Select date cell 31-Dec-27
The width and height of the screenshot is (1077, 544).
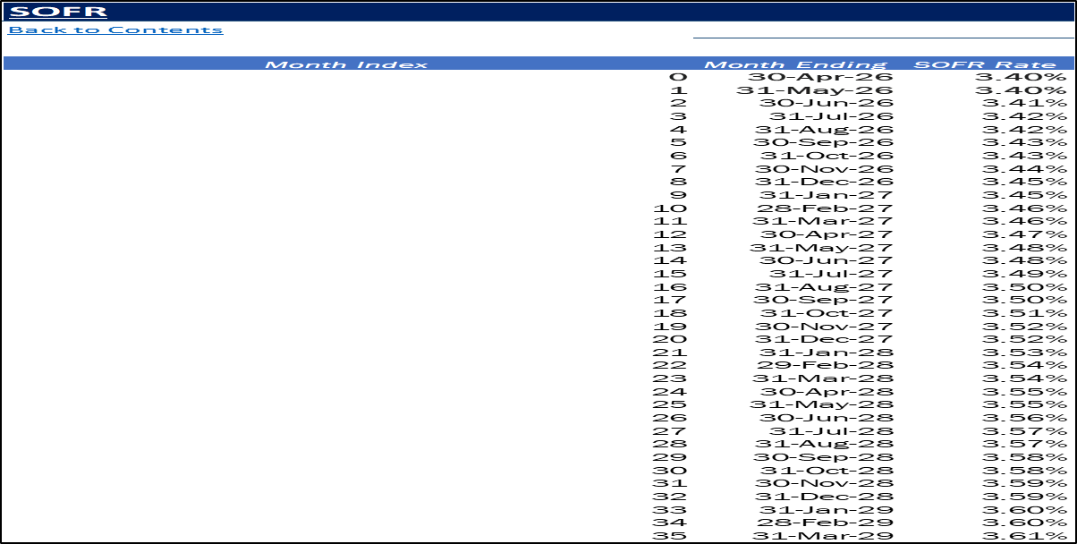[826, 339]
